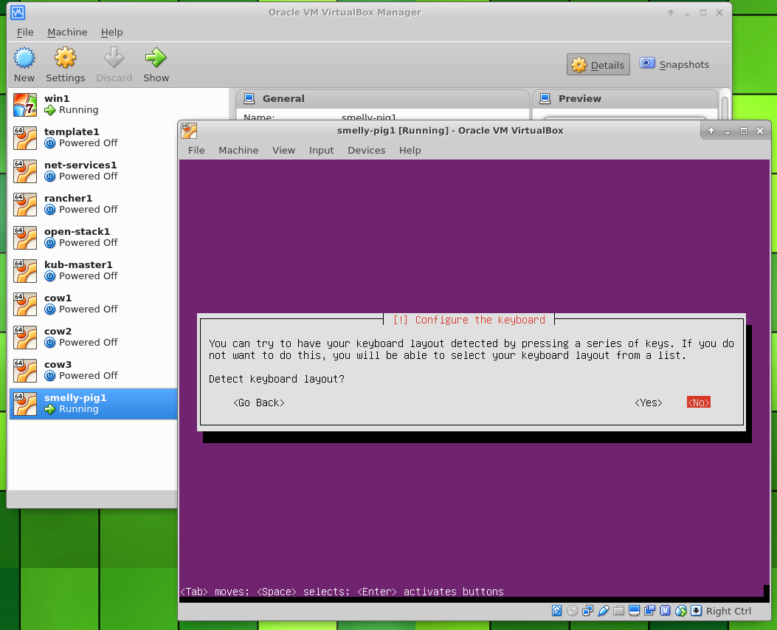
Task: Click the General section header
Action: (382, 98)
